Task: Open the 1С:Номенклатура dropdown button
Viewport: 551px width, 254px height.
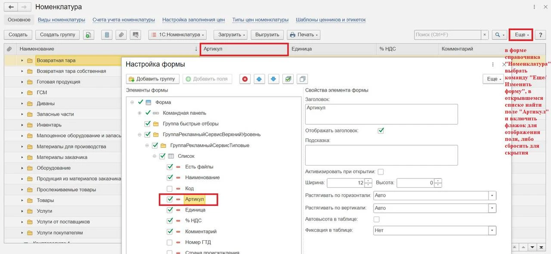Action: coord(177,35)
